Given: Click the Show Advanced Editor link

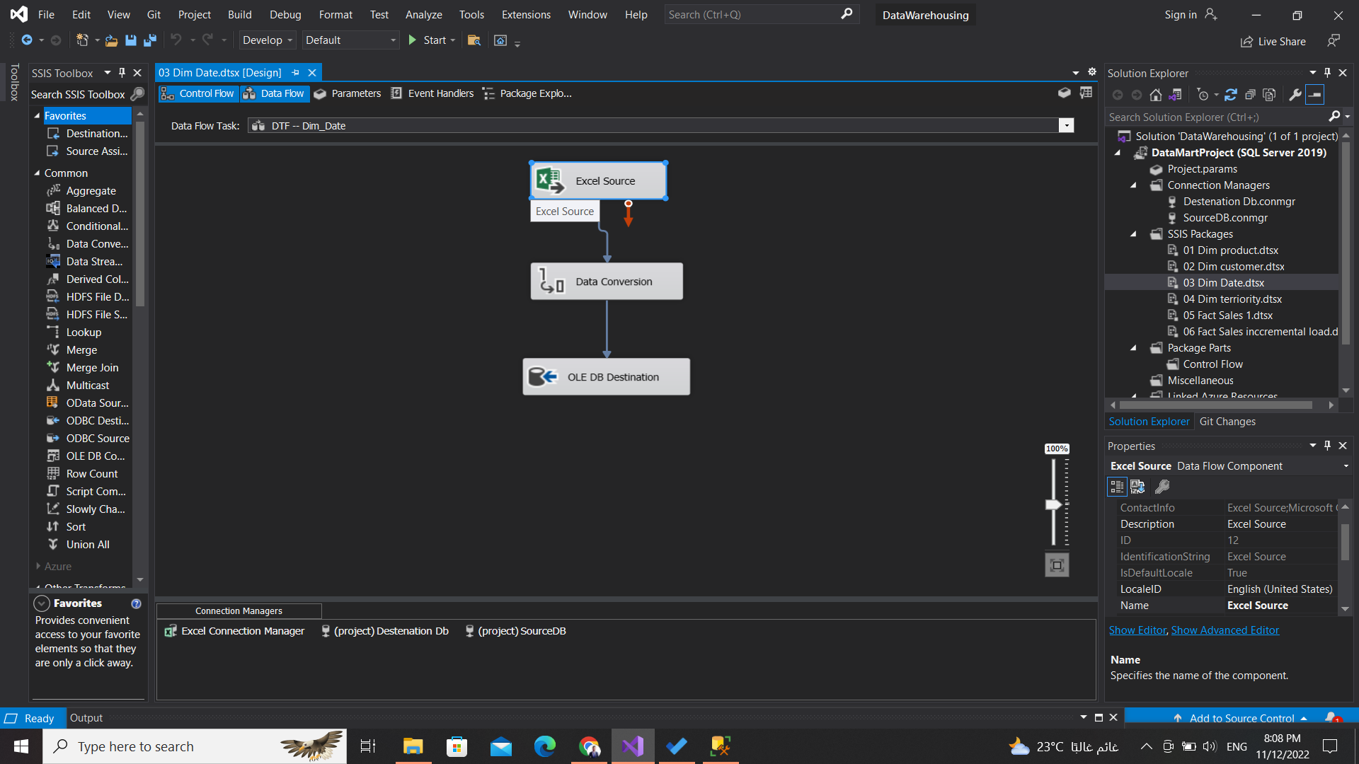Looking at the screenshot, I should [x=1225, y=630].
